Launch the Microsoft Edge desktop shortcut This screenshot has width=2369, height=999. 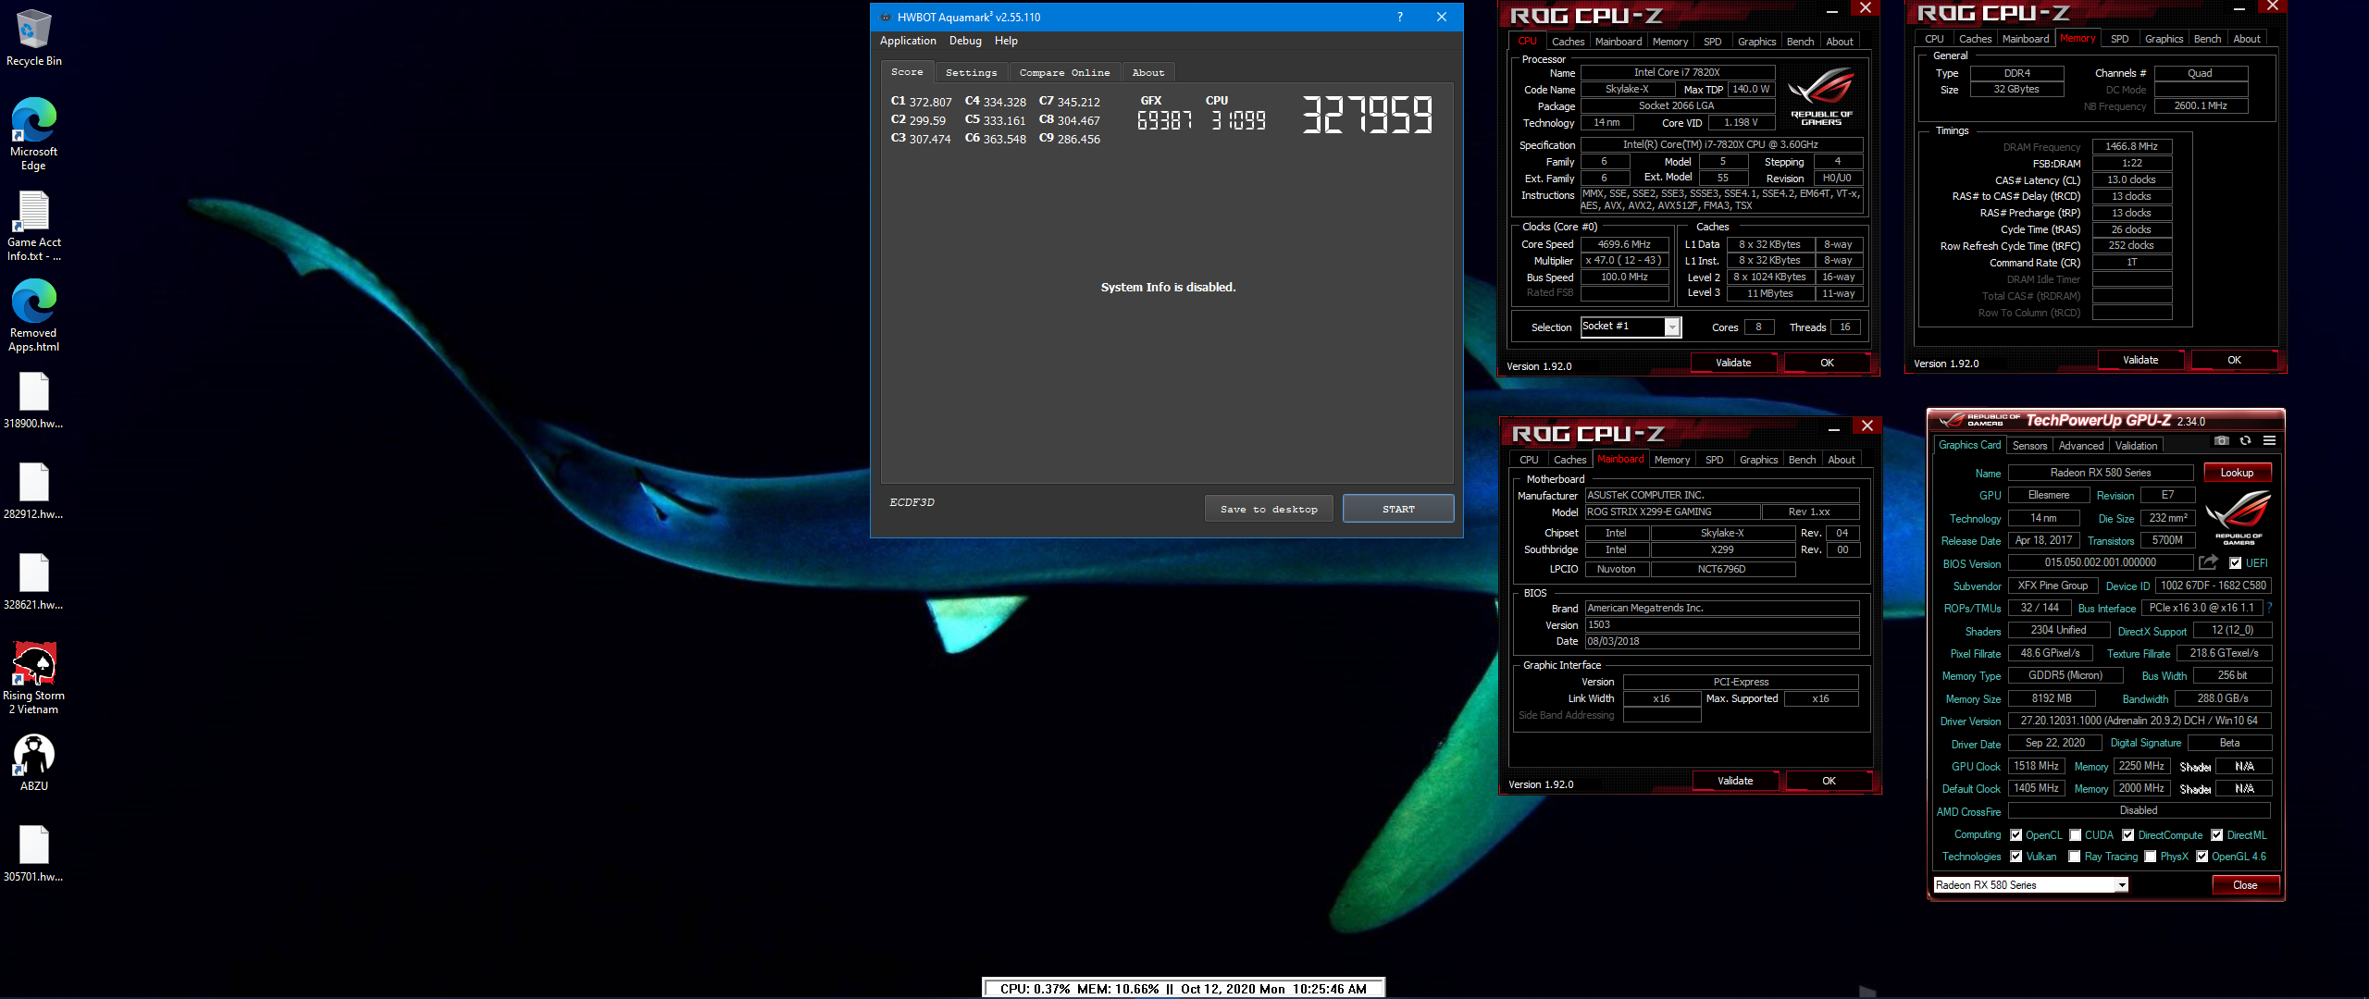(x=33, y=133)
